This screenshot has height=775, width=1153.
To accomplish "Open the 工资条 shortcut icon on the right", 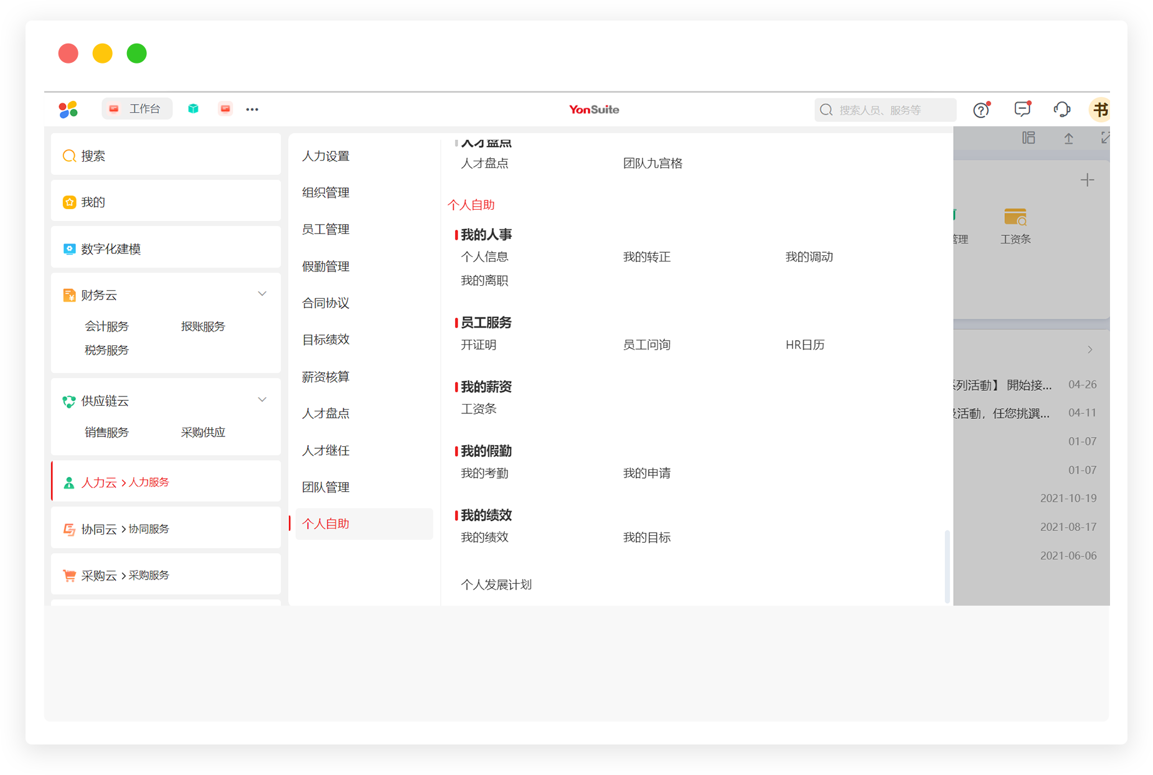I will [1015, 227].
